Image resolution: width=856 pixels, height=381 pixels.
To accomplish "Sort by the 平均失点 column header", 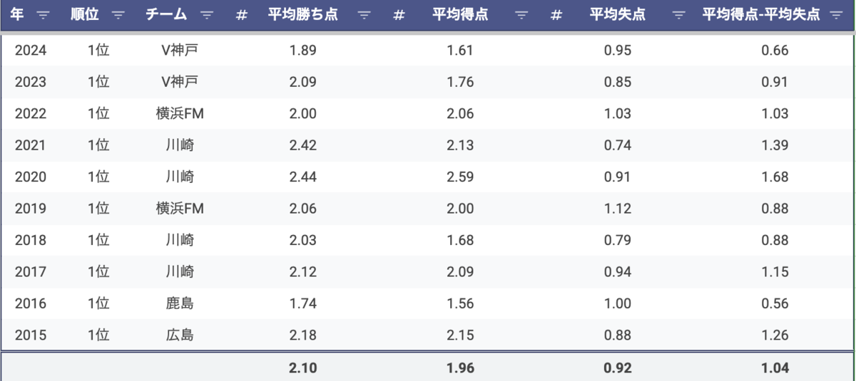I will tap(617, 14).
